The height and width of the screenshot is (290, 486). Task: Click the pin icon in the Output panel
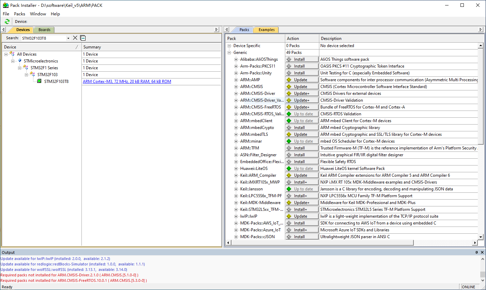(x=476, y=252)
